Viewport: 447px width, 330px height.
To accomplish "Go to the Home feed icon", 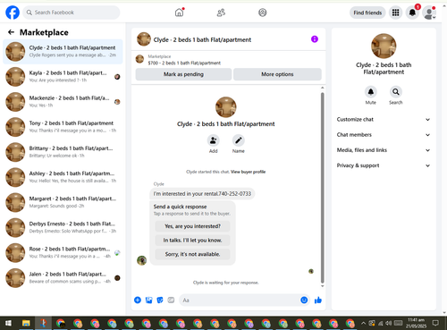I will (179, 13).
